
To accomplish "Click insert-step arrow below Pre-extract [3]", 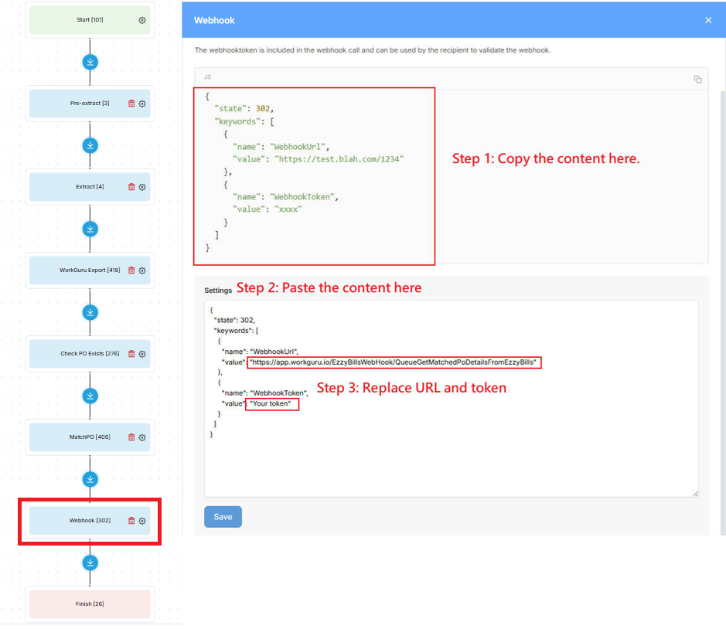I will click(x=90, y=145).
